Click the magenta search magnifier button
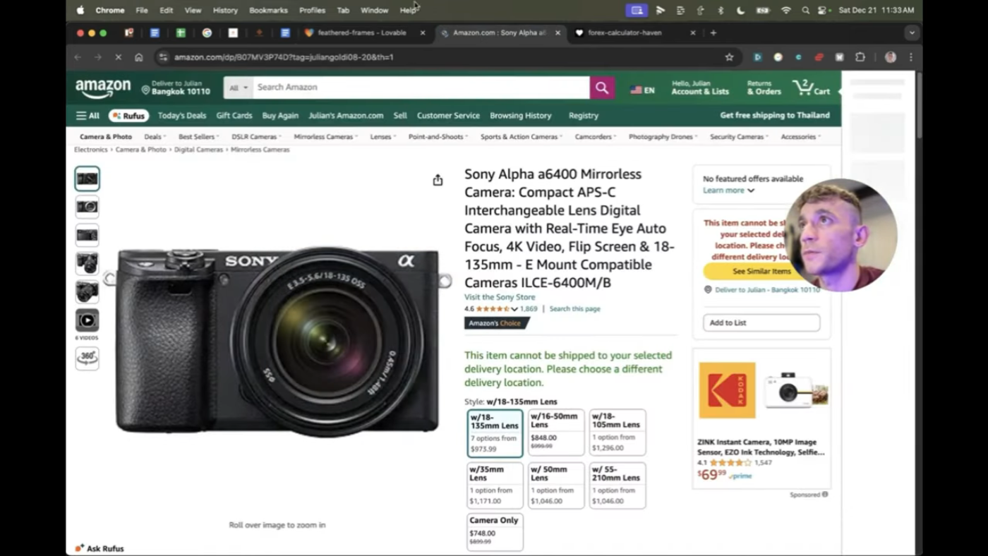 click(x=602, y=87)
